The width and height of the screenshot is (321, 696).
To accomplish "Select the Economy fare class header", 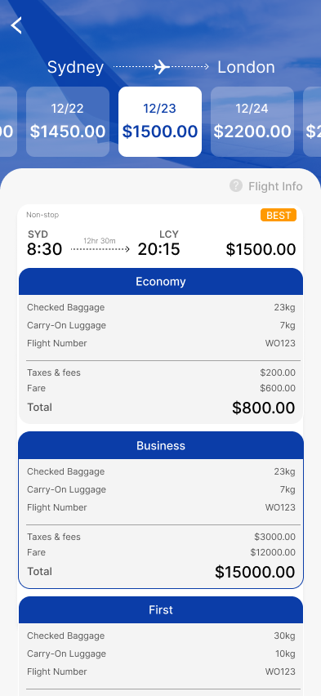I will pos(161,281).
